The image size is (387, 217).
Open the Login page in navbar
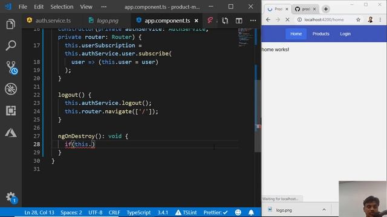tap(345, 34)
